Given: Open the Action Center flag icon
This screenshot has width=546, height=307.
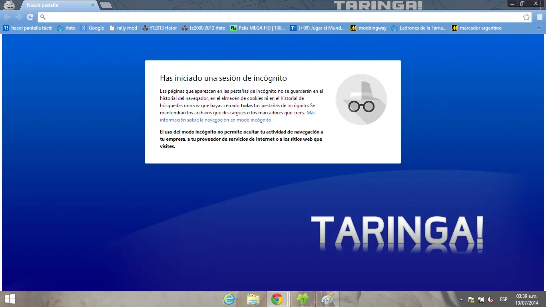Looking at the screenshot, I should [x=471, y=299].
